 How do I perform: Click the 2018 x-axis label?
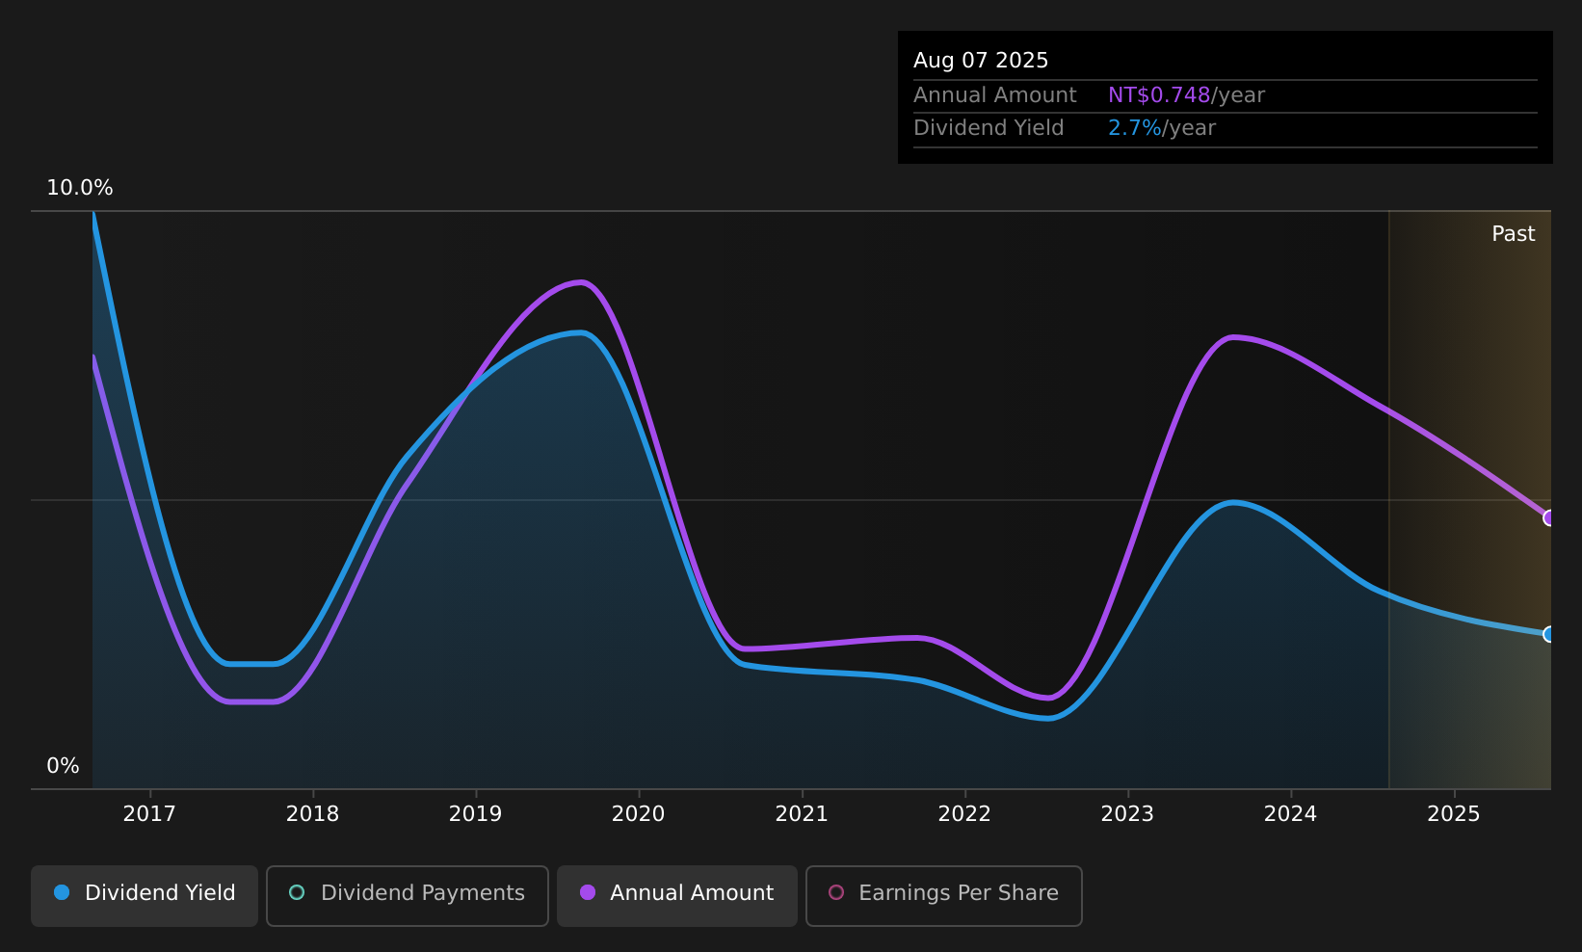(x=312, y=814)
